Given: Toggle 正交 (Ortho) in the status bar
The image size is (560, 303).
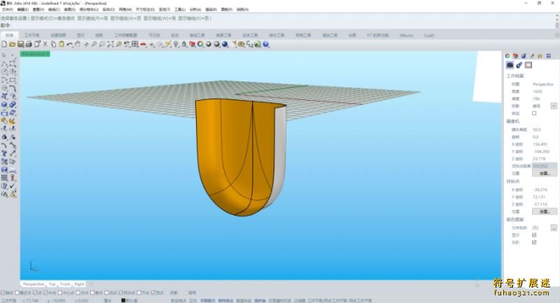Looking at the screenshot, I should pyautogui.click(x=193, y=300).
